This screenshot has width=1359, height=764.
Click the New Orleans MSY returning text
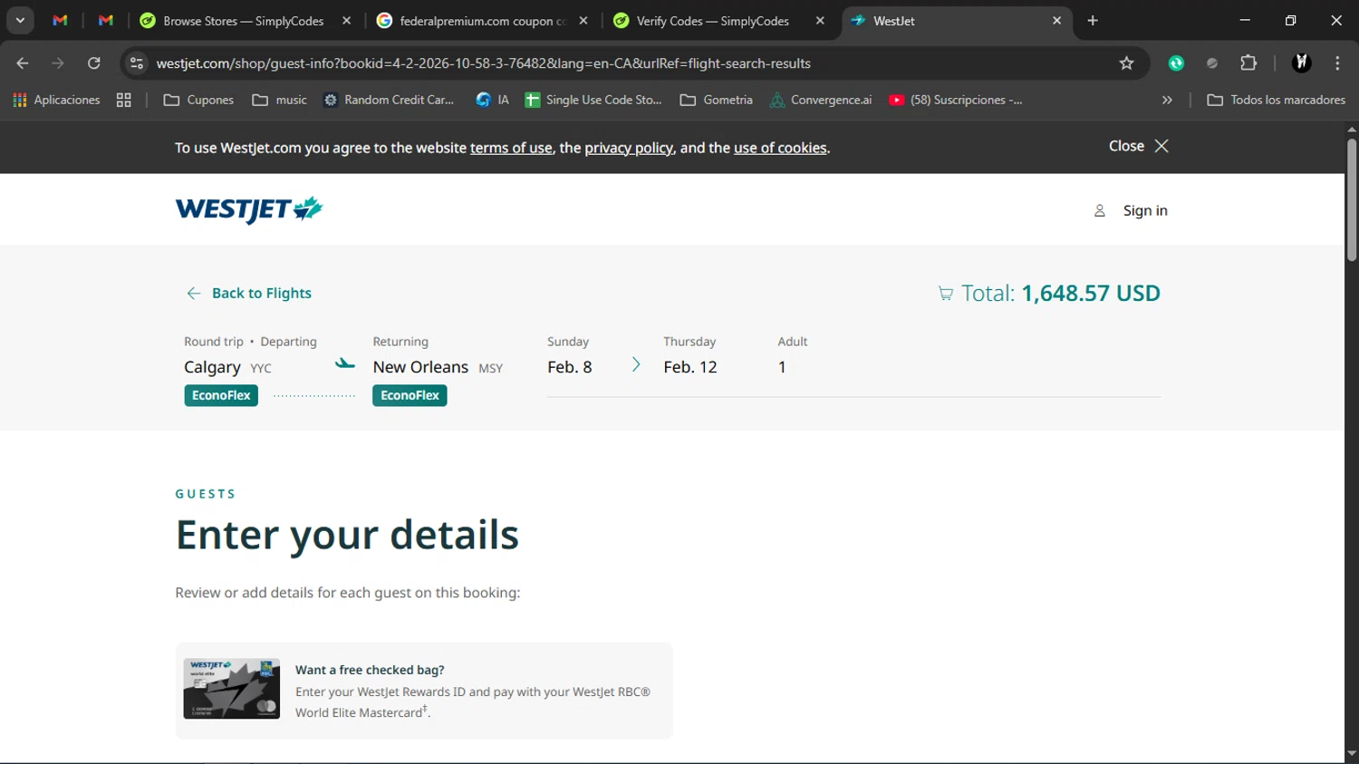(x=438, y=367)
